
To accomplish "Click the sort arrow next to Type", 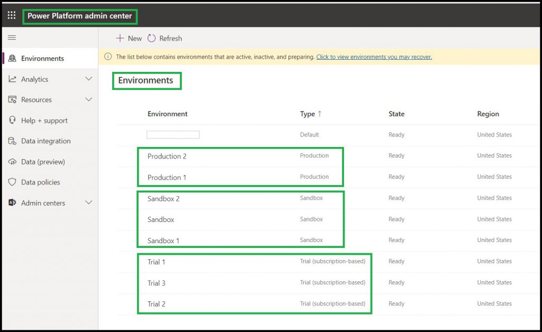I will pos(319,114).
